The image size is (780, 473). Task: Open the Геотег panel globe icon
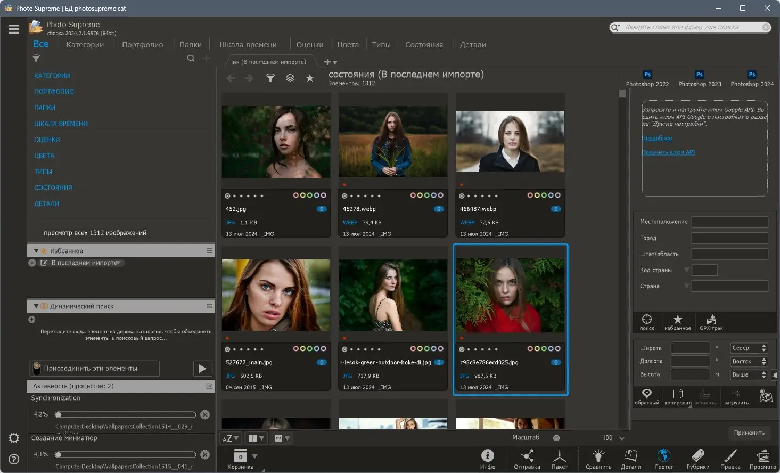click(x=663, y=456)
